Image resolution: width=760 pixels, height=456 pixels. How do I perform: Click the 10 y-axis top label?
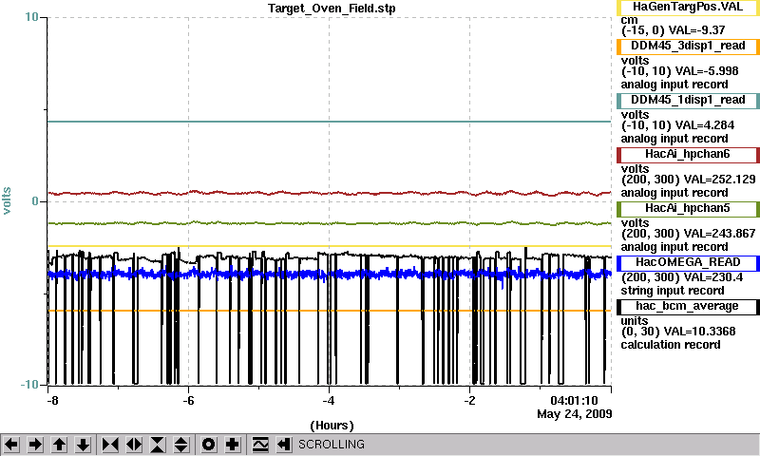31,17
